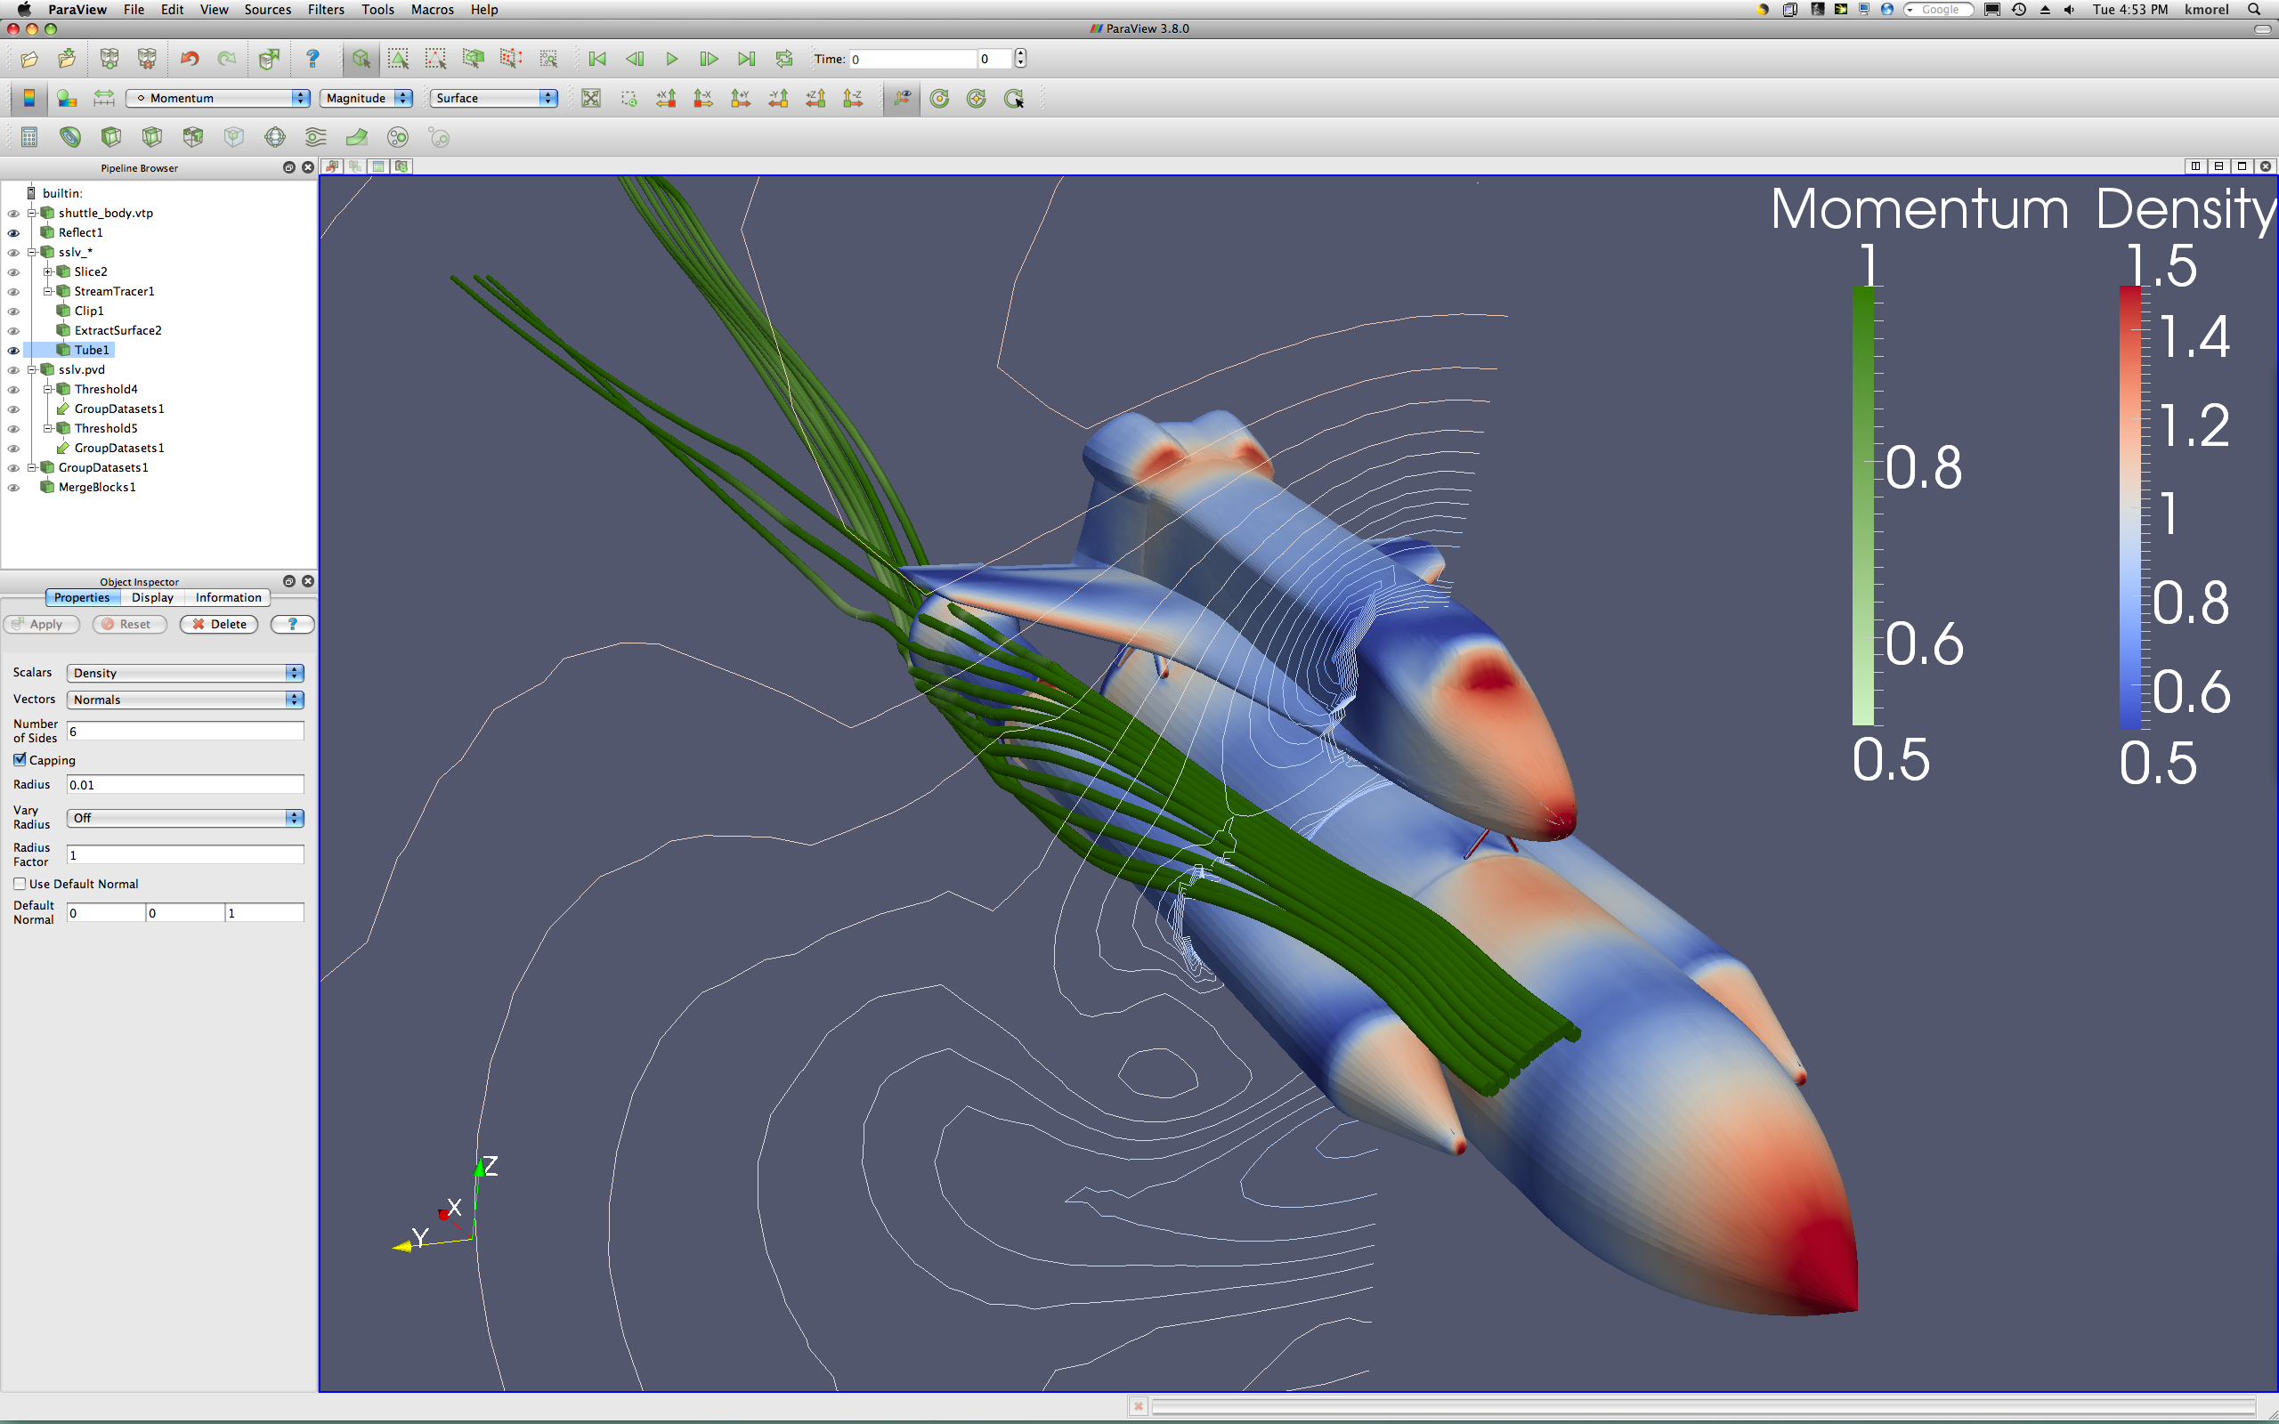Open the Surface representation dropdown
Image resolution: width=2279 pixels, height=1424 pixels.
click(x=493, y=98)
